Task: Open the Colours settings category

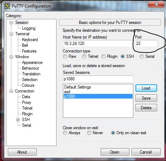Action: pyautogui.click(x=28, y=85)
